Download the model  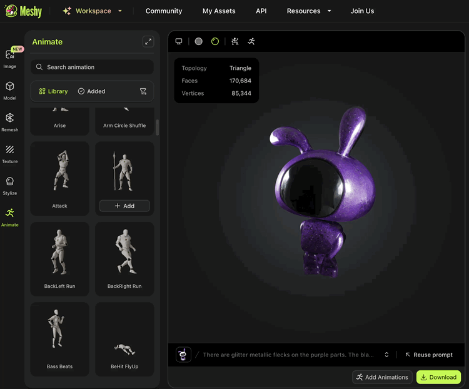438,377
